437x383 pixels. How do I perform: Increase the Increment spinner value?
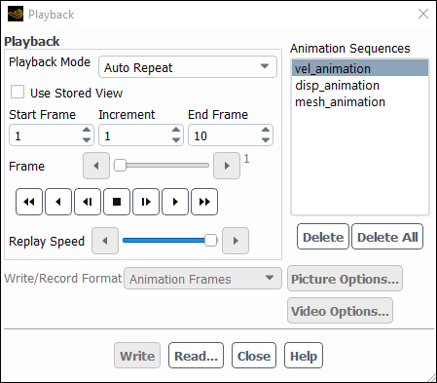[x=176, y=130]
